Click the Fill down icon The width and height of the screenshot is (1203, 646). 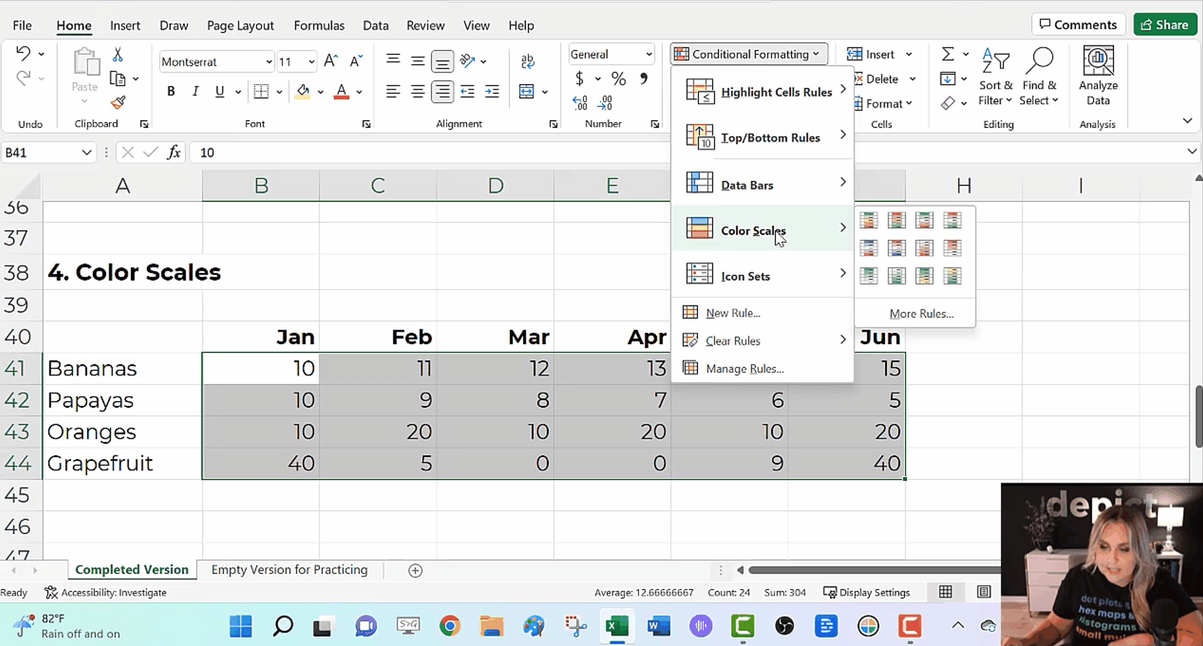(948, 79)
